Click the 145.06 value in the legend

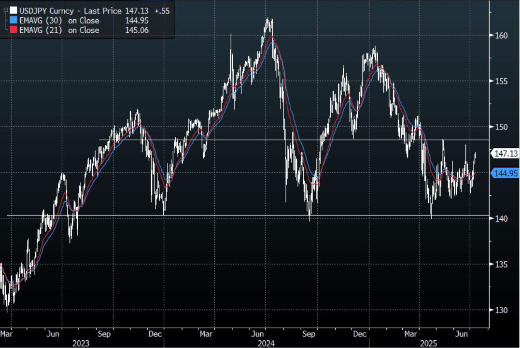point(137,30)
